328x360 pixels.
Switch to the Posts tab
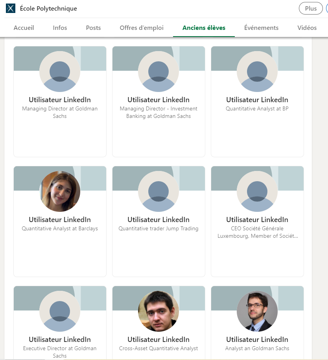click(x=93, y=28)
